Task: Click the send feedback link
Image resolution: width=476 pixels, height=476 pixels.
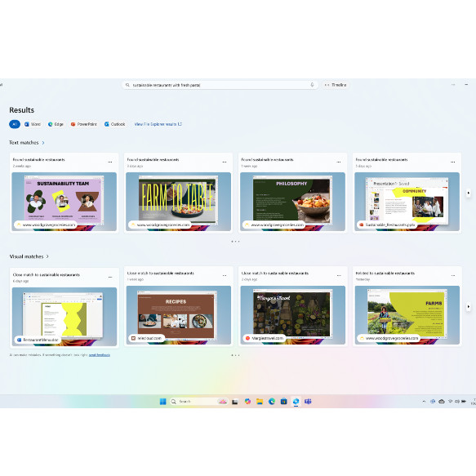Action: [x=100, y=355]
